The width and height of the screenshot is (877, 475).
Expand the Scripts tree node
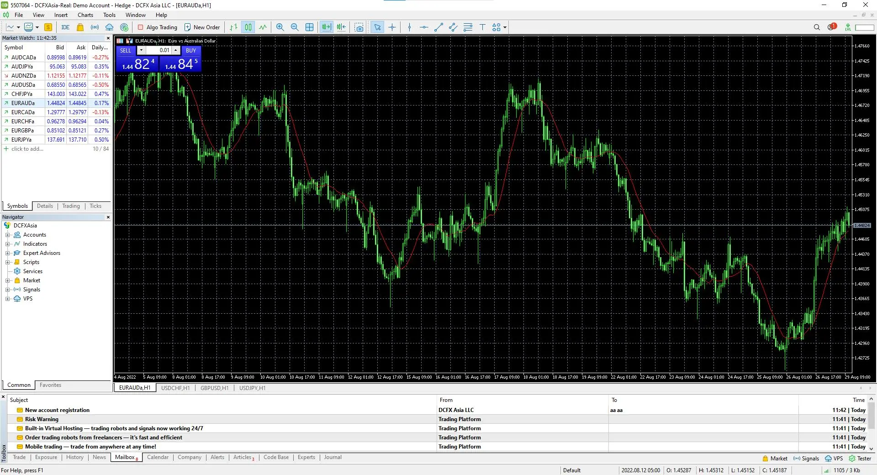point(7,263)
